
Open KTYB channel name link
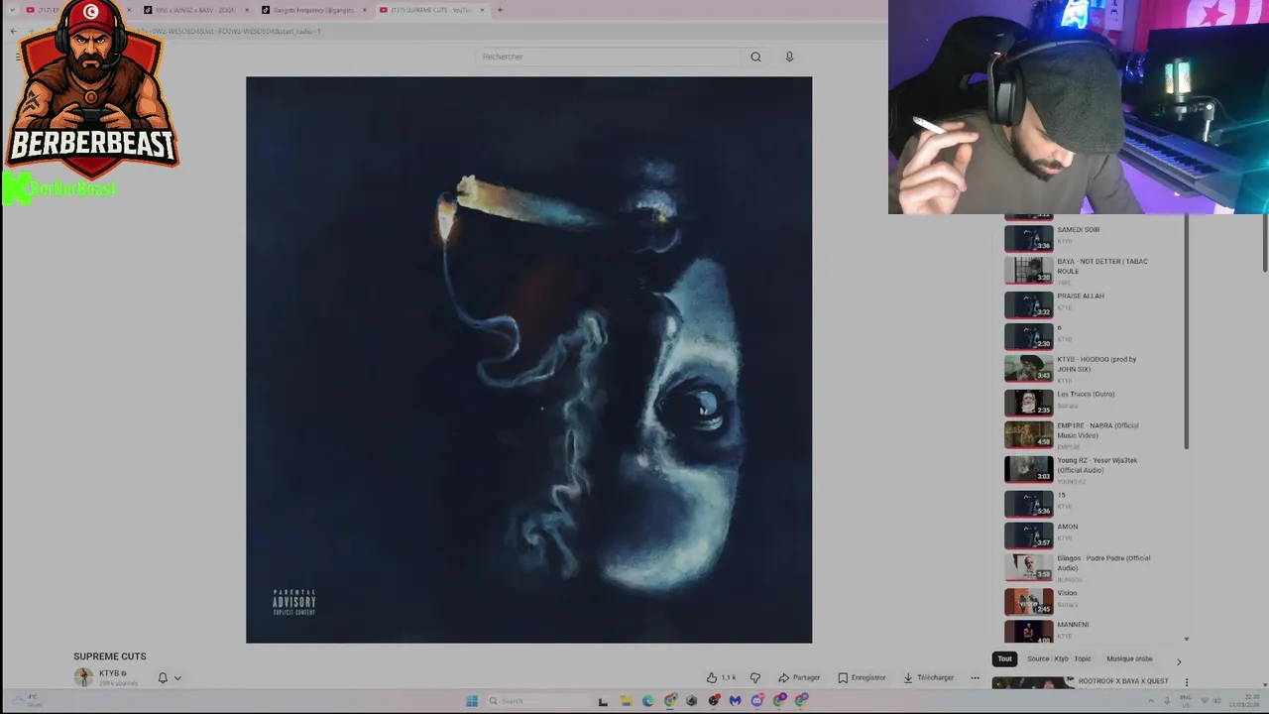[109, 673]
